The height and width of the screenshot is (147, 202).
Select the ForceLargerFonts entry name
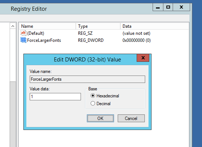click(44, 40)
